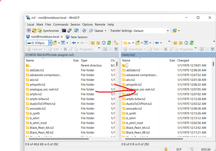Open the Help menu

pos(111,24)
